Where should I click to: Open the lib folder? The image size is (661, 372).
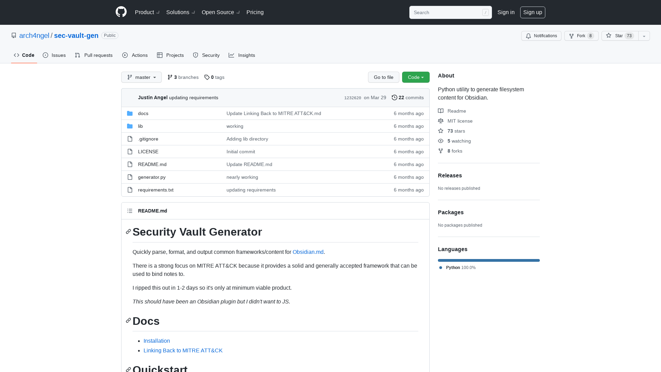(140, 126)
